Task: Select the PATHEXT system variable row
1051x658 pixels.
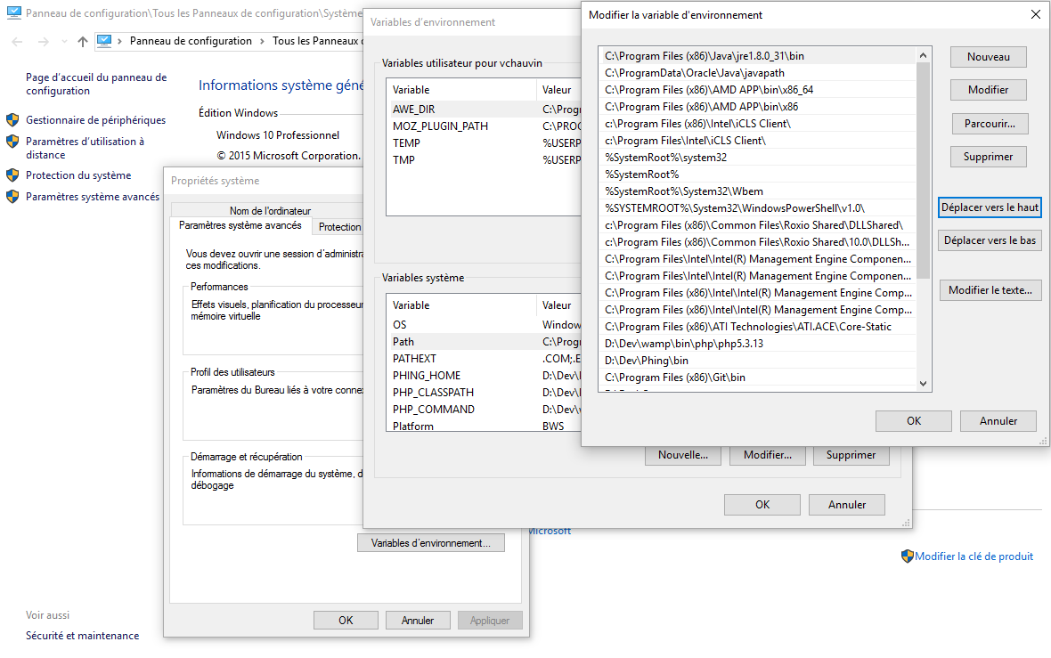Action: pyautogui.click(x=484, y=359)
